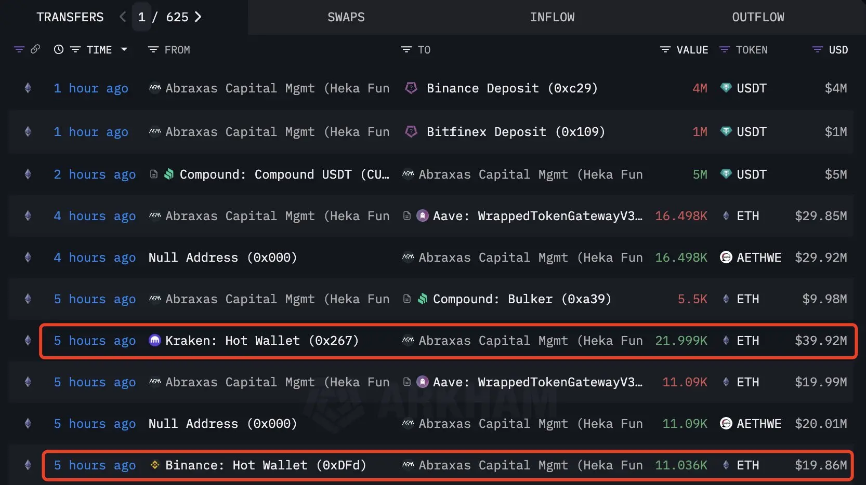Click the Bitfinex Deposit pink icon
Image resolution: width=866 pixels, height=485 pixels.
click(411, 131)
